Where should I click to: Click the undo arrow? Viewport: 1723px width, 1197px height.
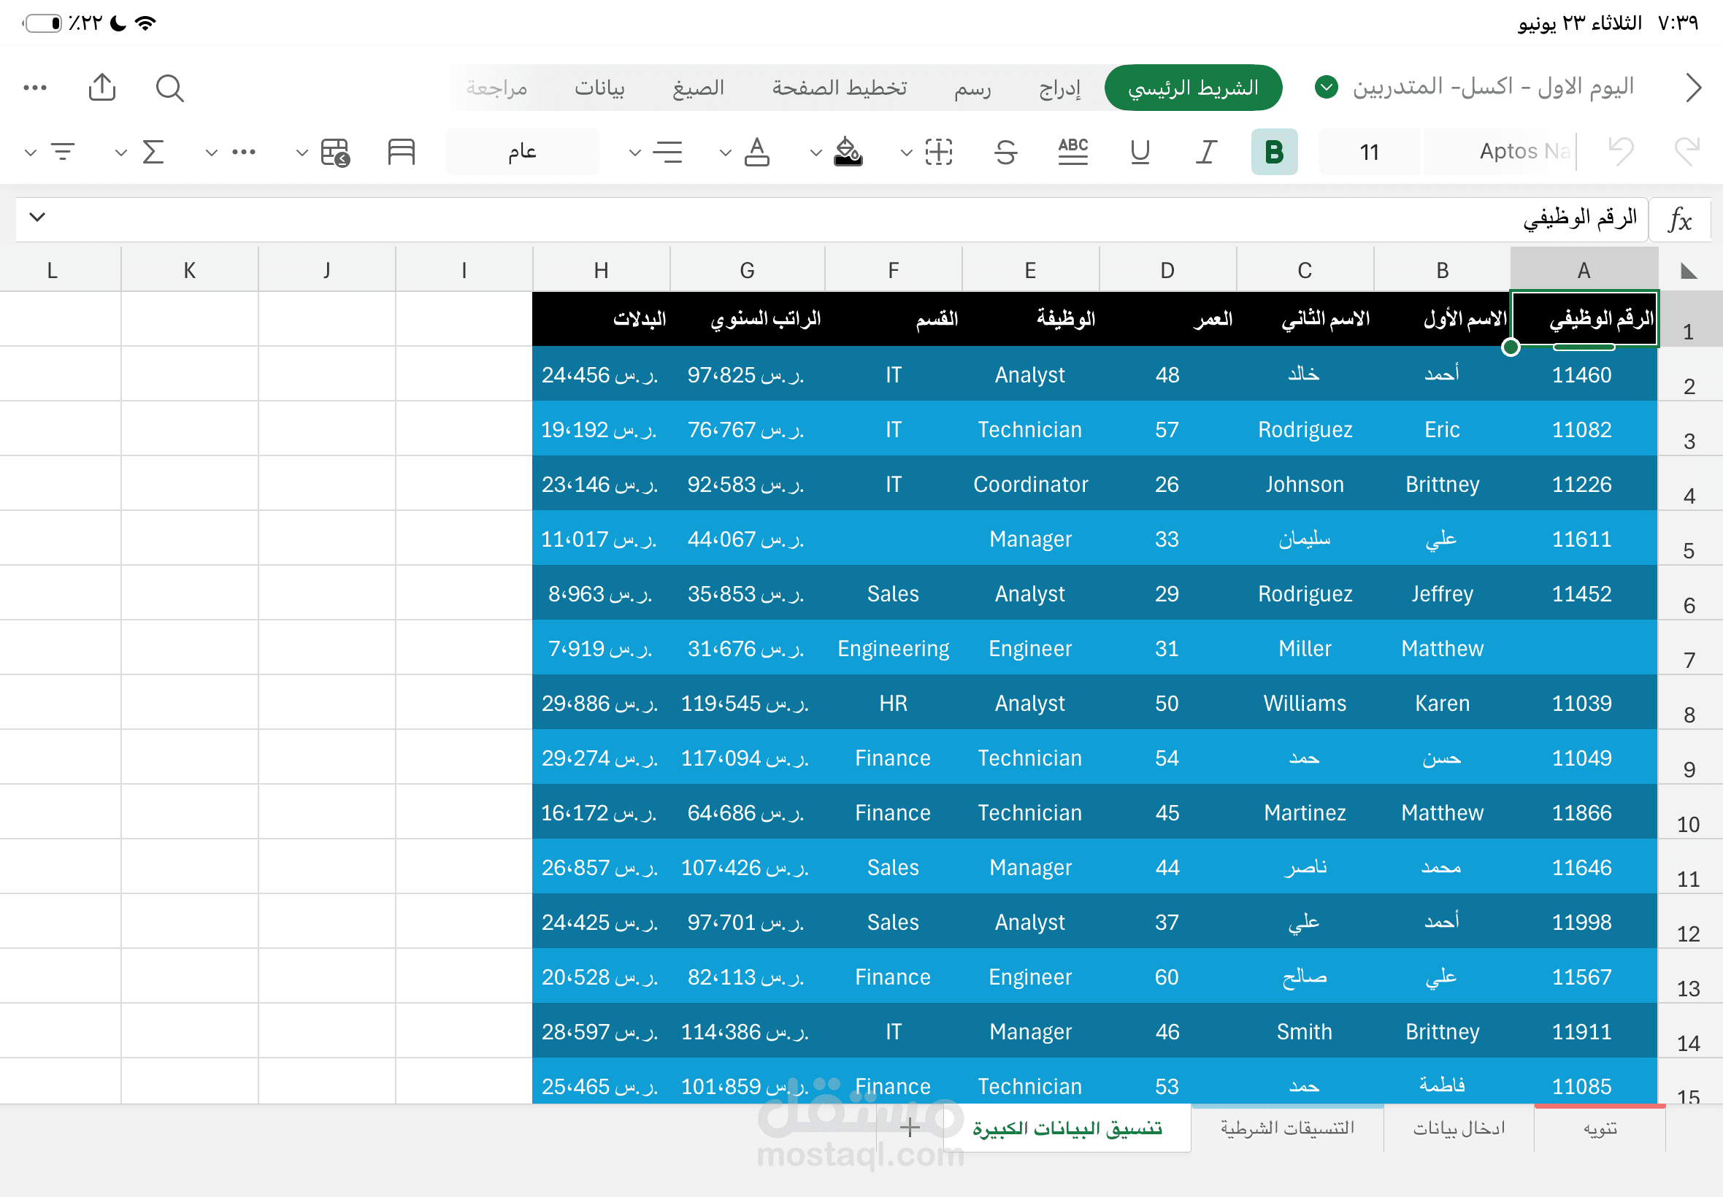click(x=1621, y=152)
